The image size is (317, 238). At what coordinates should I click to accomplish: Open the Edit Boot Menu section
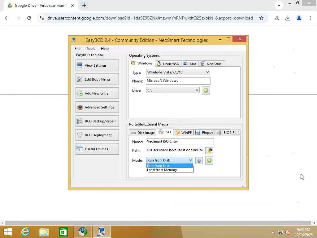coord(97,79)
